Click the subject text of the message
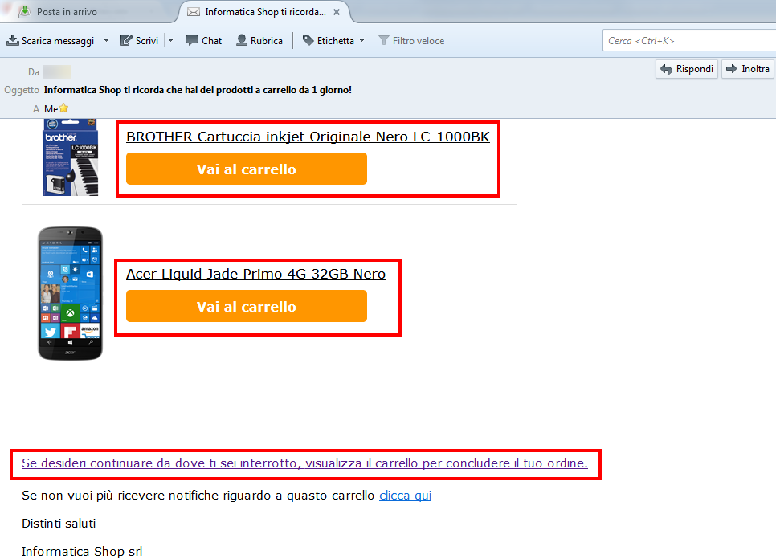The image size is (776, 559). click(x=198, y=90)
